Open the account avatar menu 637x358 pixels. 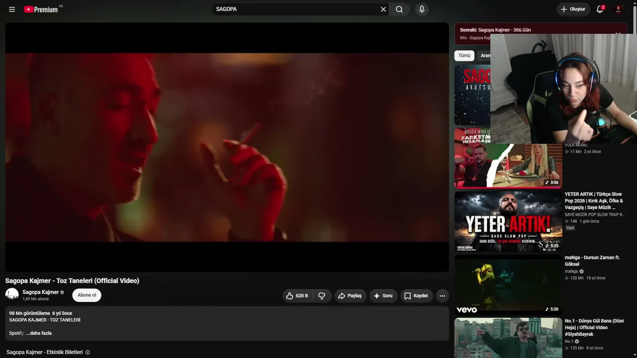[619, 9]
